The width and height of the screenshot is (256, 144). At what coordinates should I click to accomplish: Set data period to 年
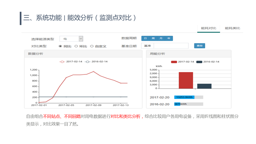point(169,38)
